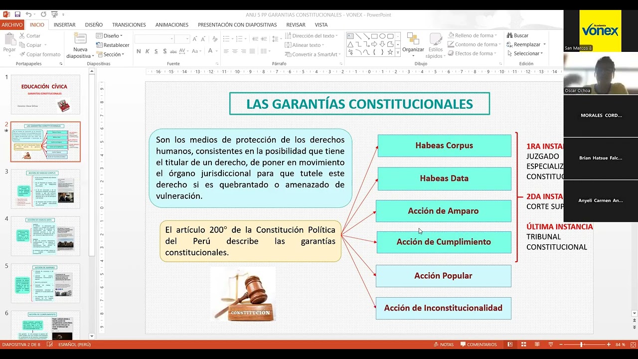Toggle strikethrough (abc) formatting
Viewport: 638px width, 359px height.
pos(173,51)
